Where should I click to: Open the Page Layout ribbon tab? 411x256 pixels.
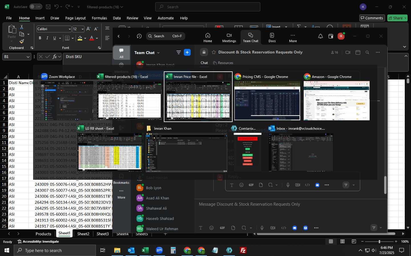[x=75, y=18]
